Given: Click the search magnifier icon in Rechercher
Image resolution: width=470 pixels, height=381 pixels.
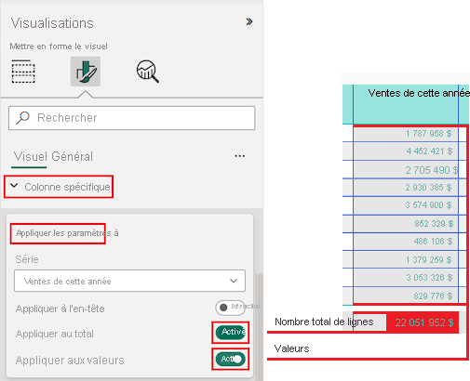Looking at the screenshot, I should [x=22, y=118].
